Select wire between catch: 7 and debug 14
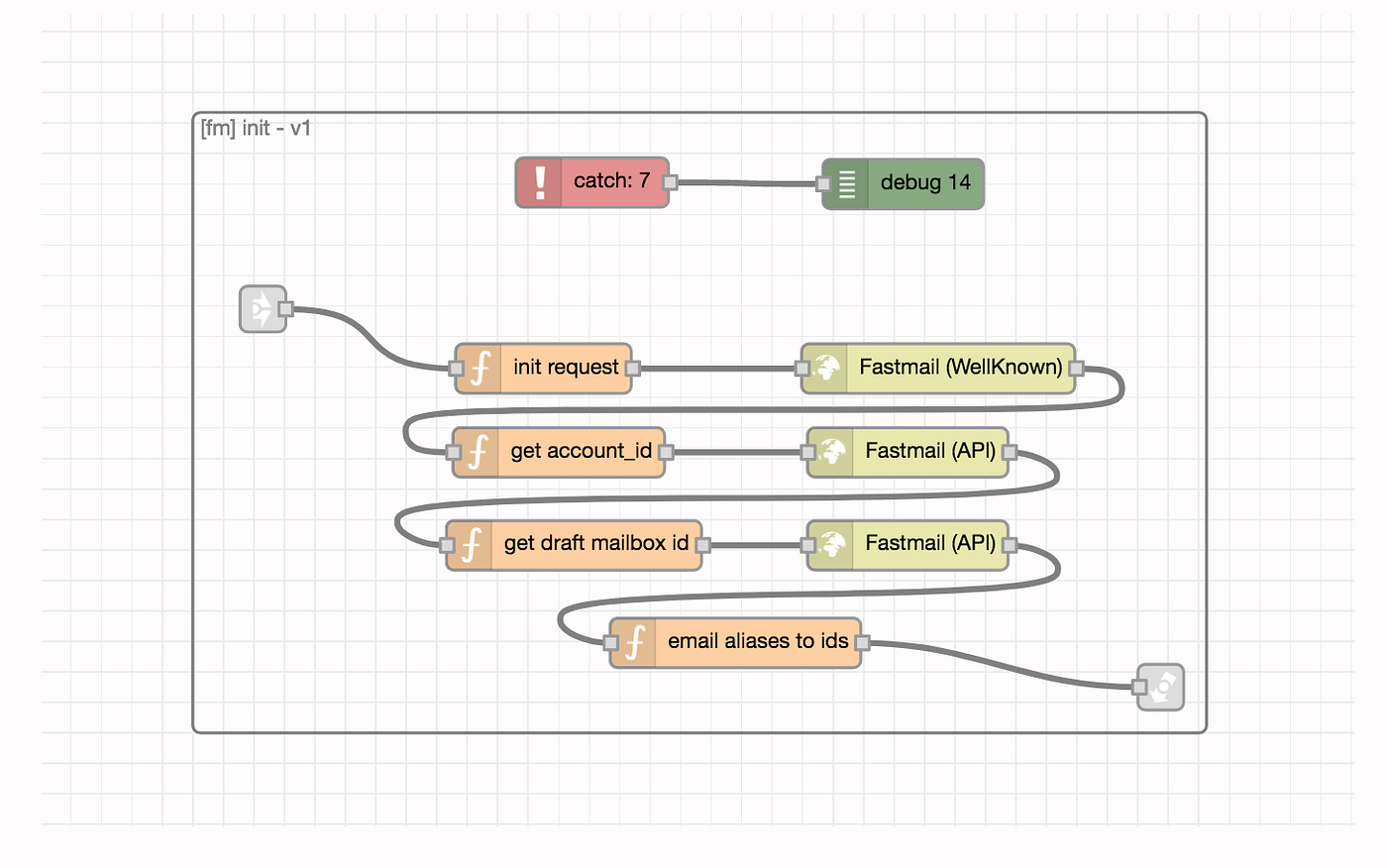This screenshot has width=1387, height=868. point(747,183)
